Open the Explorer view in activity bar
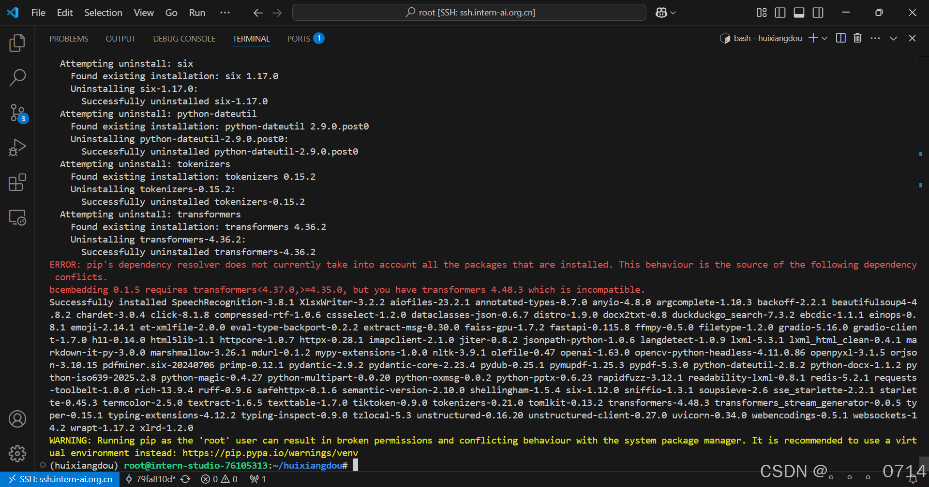Screen dimensions: 929x487 17,43
